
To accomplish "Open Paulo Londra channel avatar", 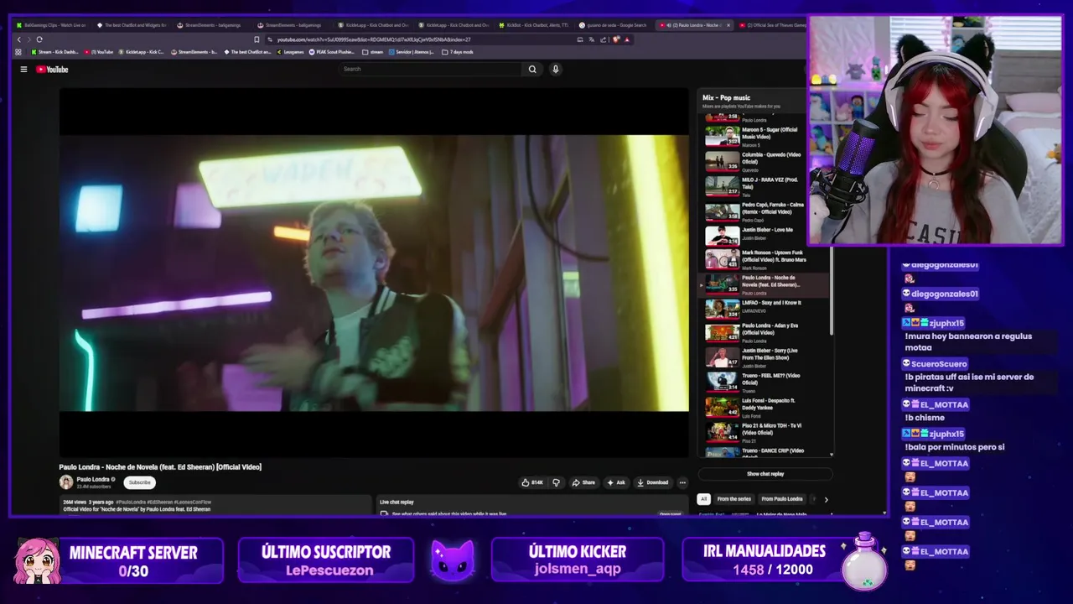I will pyautogui.click(x=66, y=482).
